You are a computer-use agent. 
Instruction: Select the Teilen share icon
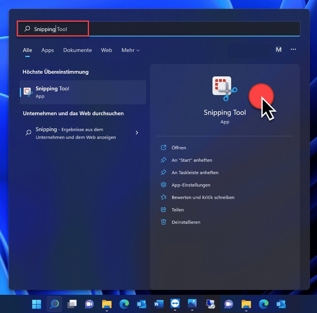pyautogui.click(x=164, y=209)
